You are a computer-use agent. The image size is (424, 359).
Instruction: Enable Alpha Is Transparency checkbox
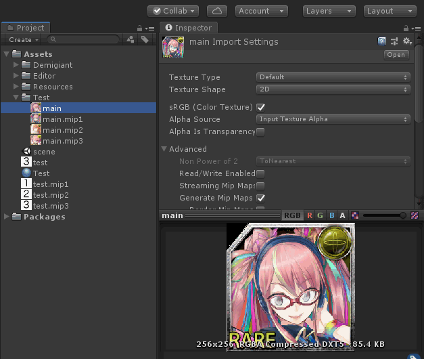(x=260, y=132)
